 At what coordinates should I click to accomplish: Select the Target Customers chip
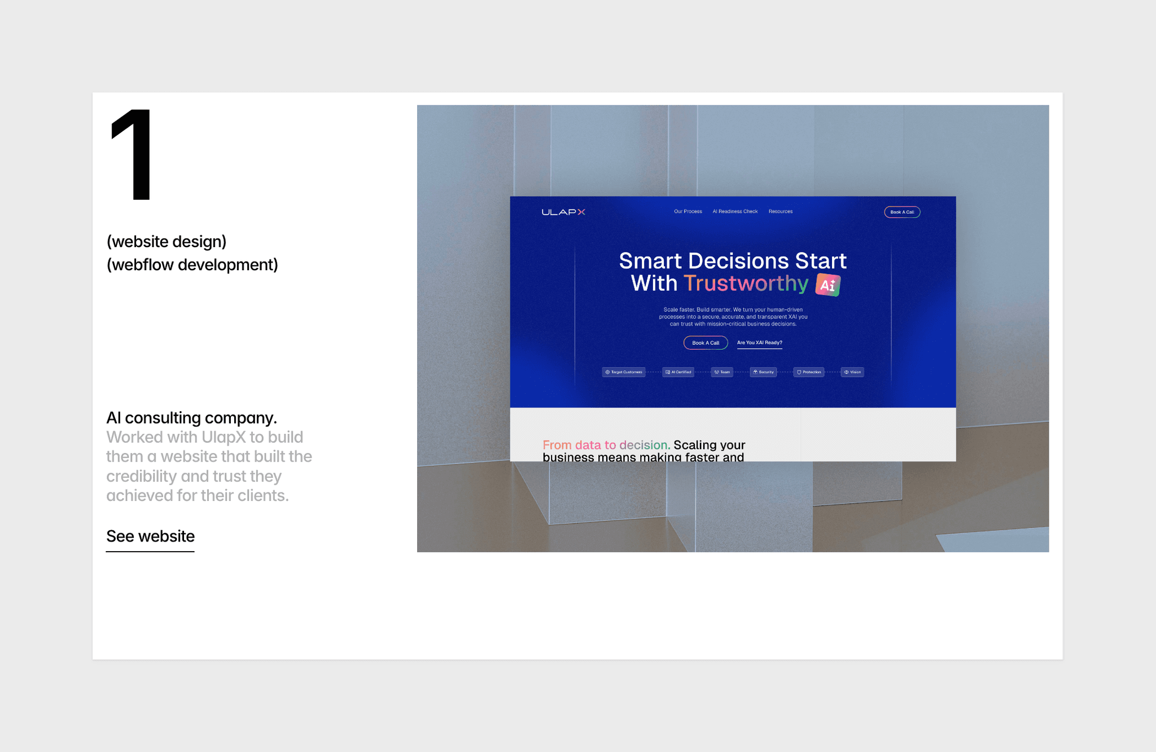(x=624, y=372)
